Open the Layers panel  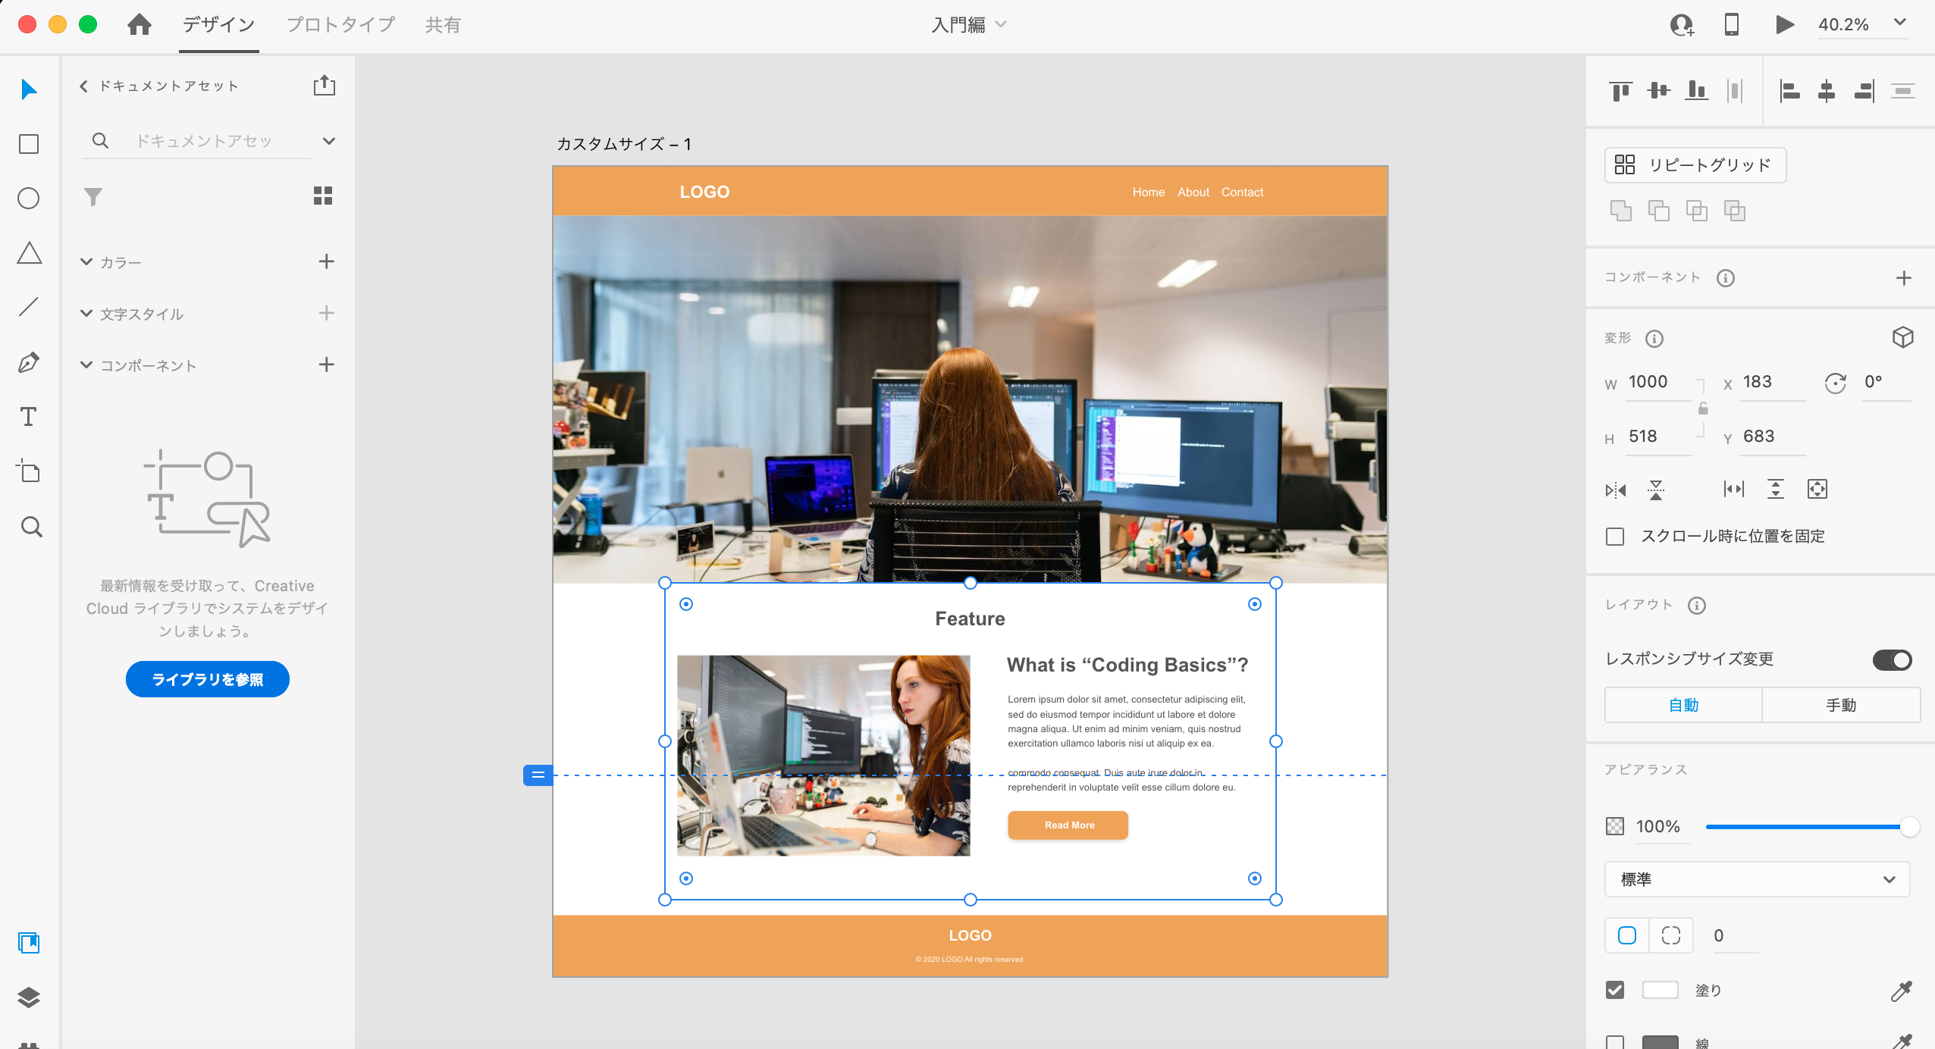point(29,997)
